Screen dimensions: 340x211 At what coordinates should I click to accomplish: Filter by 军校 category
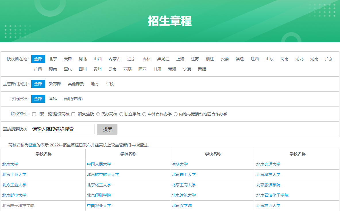[110, 84]
